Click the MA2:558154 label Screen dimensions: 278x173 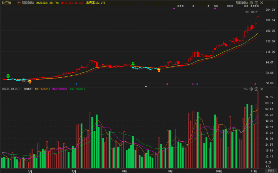pos(60,89)
